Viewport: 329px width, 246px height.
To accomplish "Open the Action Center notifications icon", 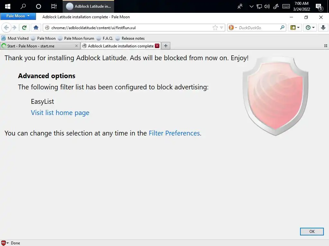I will pyautogui.click(x=319, y=7).
